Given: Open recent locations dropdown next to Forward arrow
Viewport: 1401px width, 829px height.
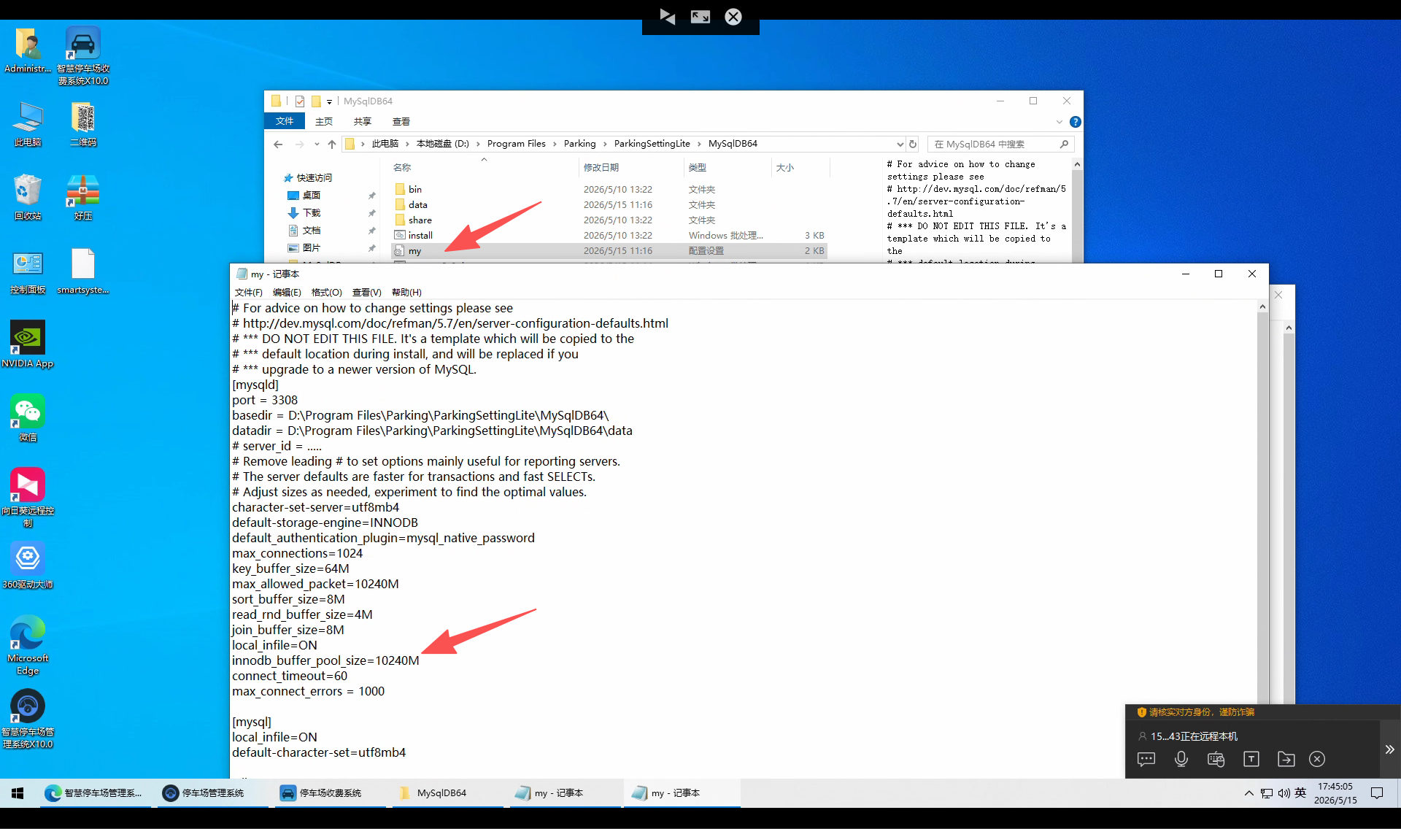Looking at the screenshot, I should pos(317,144).
